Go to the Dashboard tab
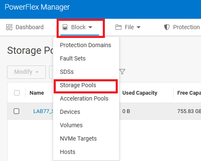Image resolution: width=201 pixels, height=161 pixels. pyautogui.click(x=25, y=27)
